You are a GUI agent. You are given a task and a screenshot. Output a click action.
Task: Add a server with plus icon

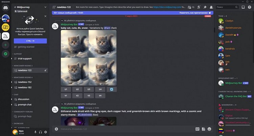click(5, 45)
